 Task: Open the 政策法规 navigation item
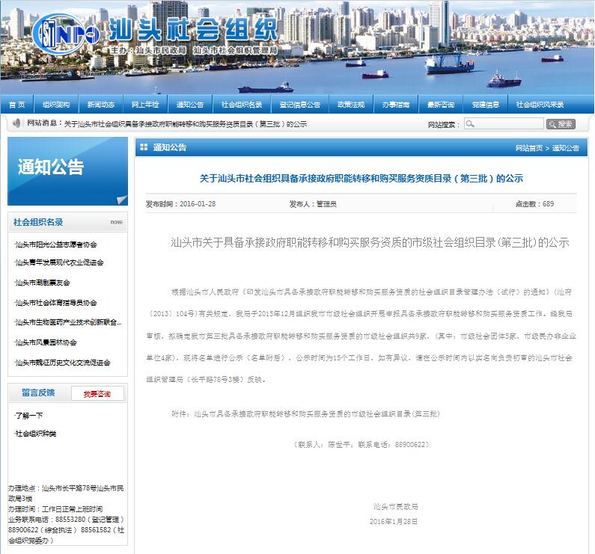tap(350, 105)
